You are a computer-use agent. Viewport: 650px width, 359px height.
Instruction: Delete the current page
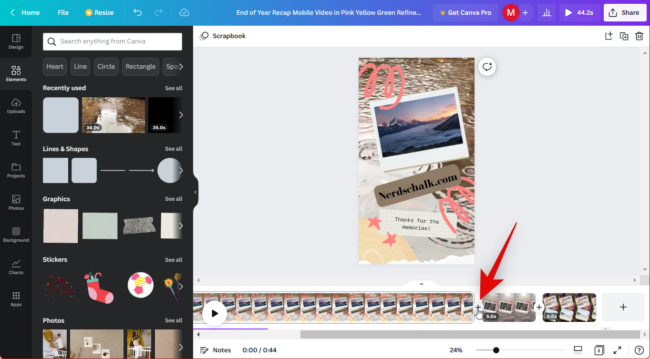(639, 36)
